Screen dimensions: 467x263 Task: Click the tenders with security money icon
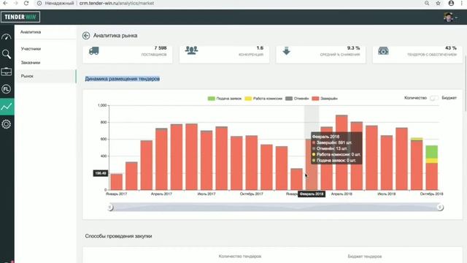coord(383,51)
